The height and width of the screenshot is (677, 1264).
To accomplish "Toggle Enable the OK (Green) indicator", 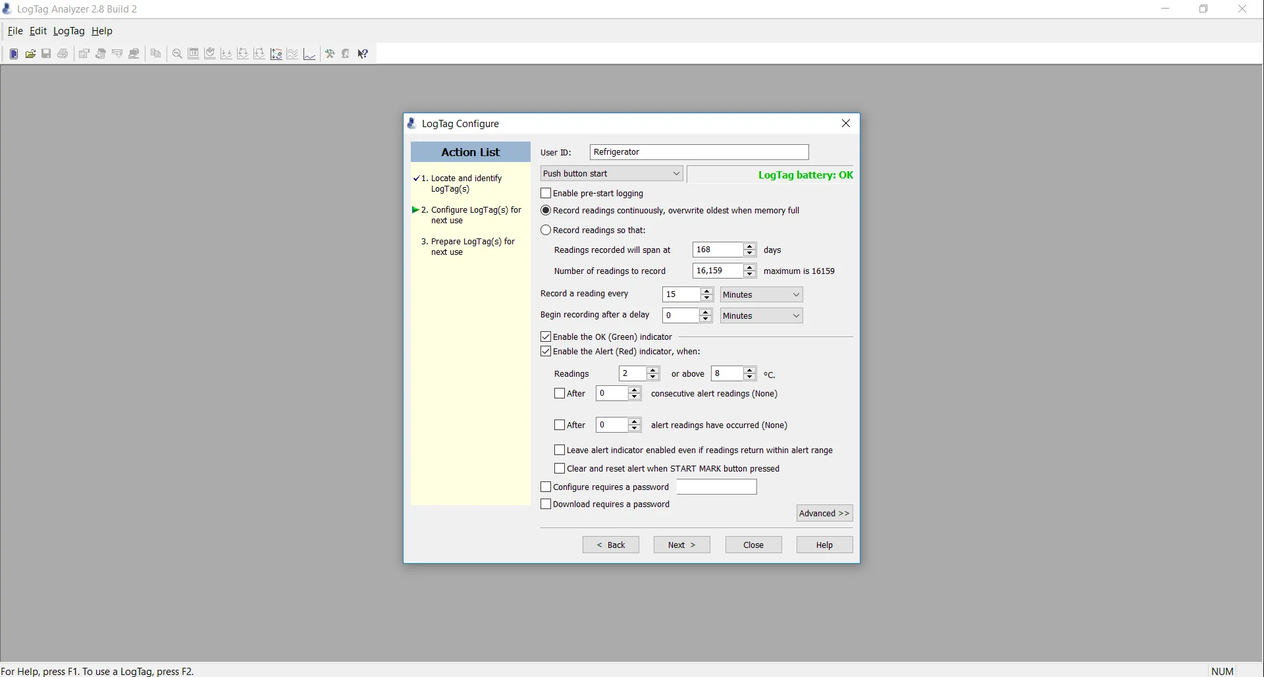I will pos(546,337).
